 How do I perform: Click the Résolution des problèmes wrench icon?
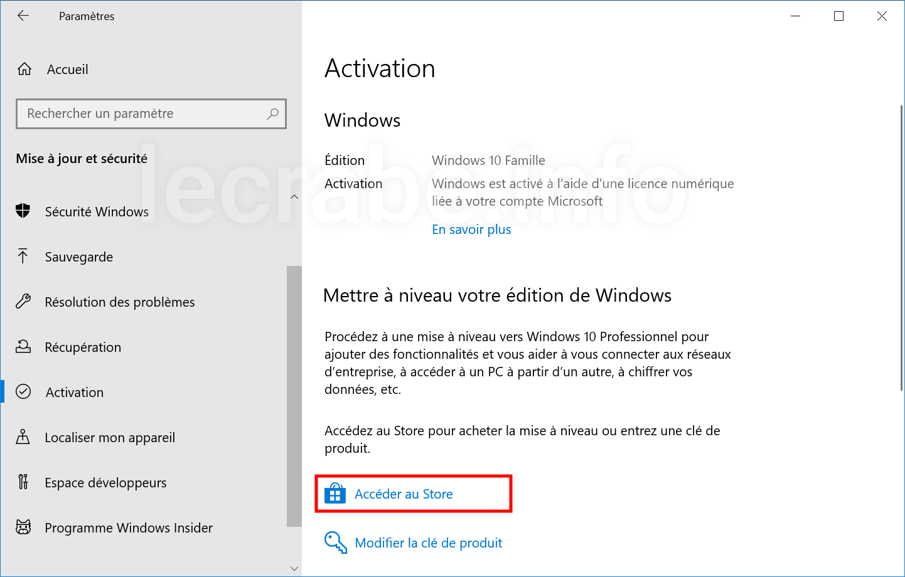click(23, 302)
